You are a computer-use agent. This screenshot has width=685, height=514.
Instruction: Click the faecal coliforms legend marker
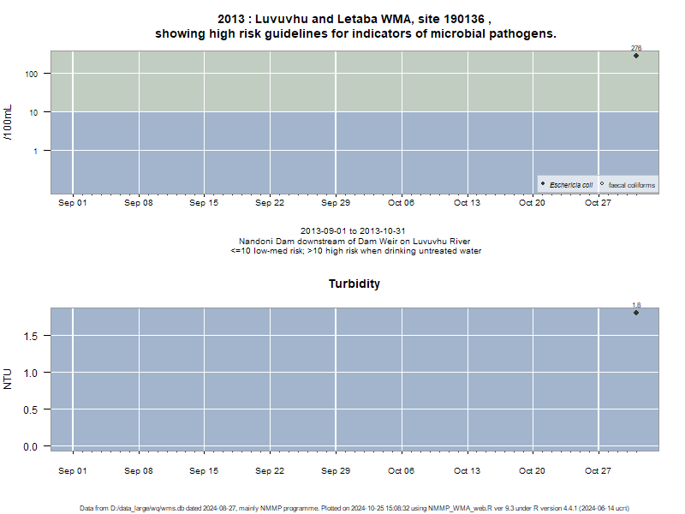[x=602, y=183]
